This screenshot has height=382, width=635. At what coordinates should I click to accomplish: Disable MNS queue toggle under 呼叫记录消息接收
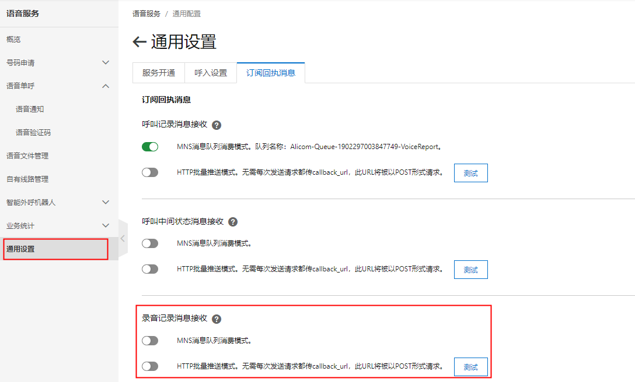click(x=150, y=147)
